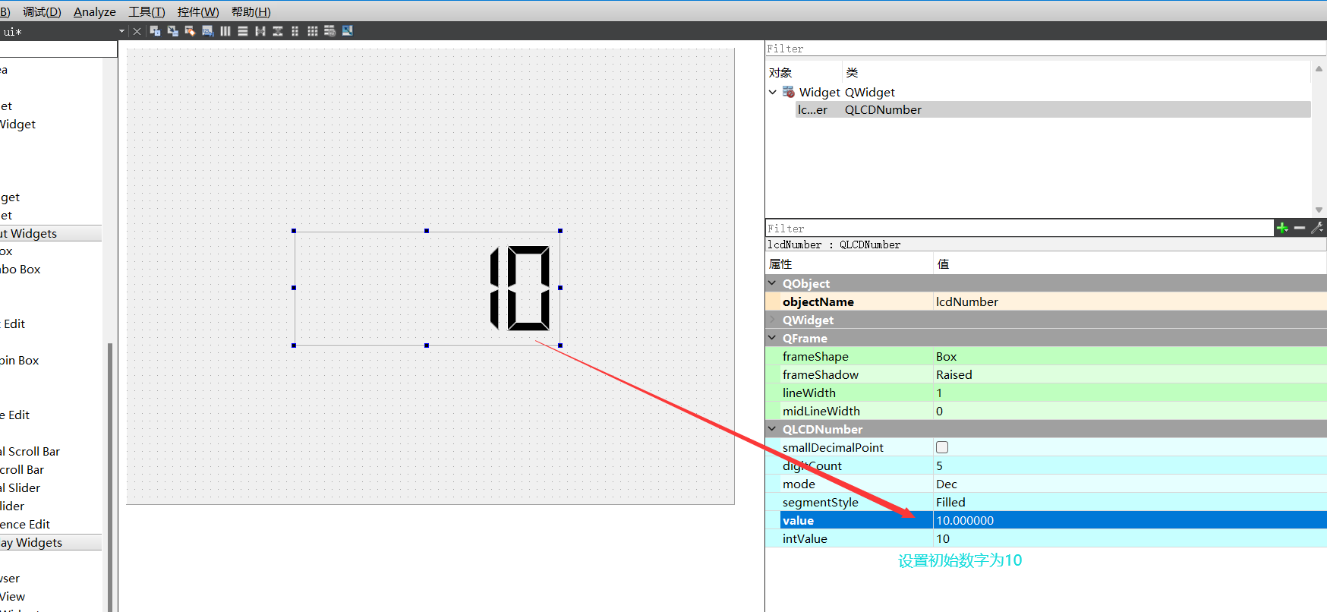Expand the QWidget property group
The width and height of the screenshot is (1327, 612).
click(x=773, y=320)
